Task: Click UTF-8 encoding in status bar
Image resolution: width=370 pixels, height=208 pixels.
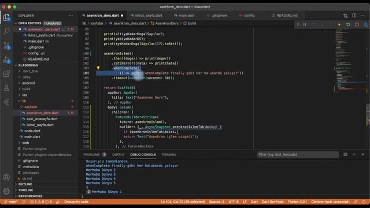Action: click(x=234, y=202)
